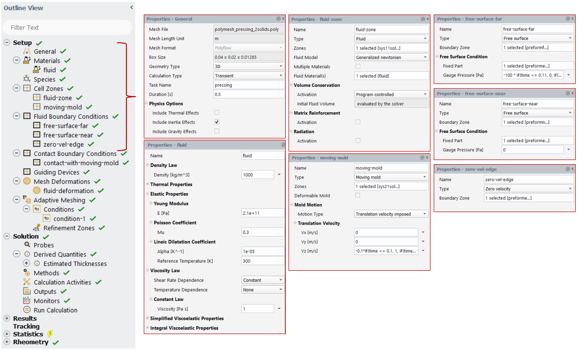Undock the Properties - General panel

tap(278, 19)
